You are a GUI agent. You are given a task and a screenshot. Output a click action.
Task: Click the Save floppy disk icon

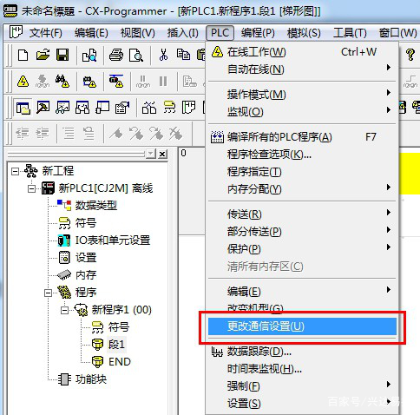tap(62, 55)
